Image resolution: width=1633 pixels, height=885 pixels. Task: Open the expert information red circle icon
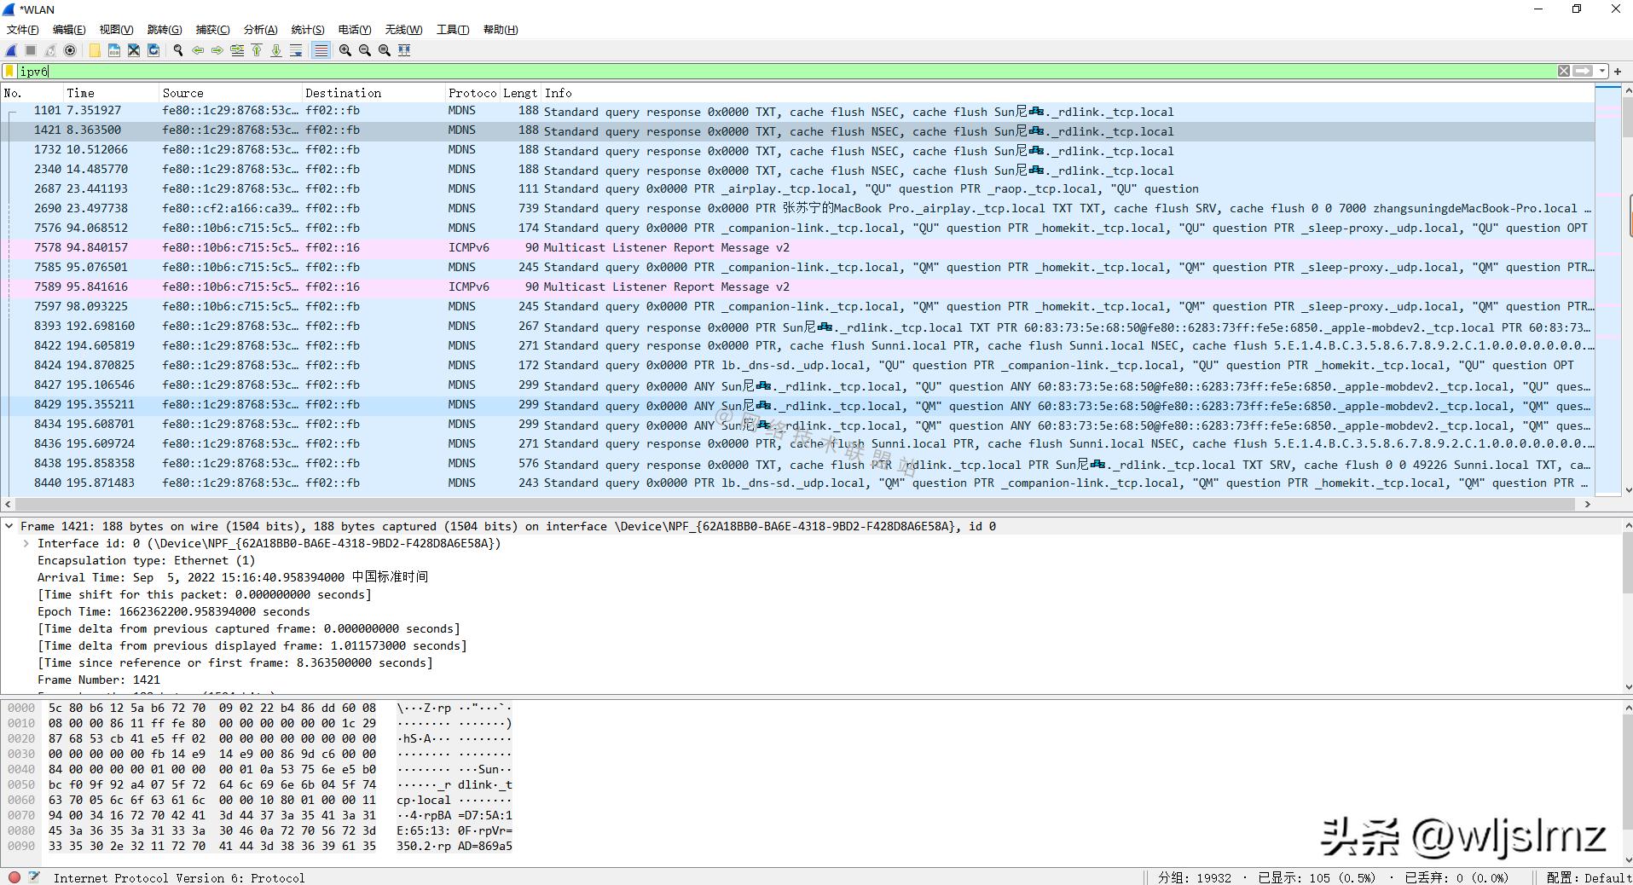pos(14,876)
